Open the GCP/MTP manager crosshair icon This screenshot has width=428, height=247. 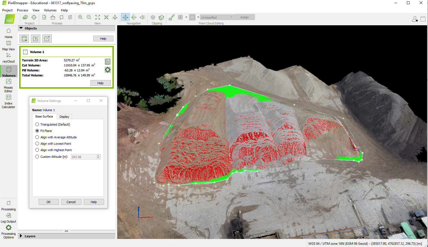[34, 17]
